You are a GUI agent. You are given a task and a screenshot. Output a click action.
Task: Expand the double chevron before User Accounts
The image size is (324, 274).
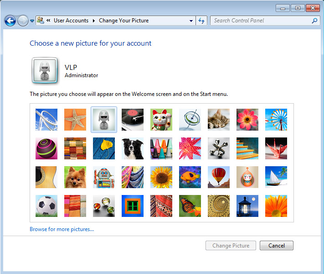pos(48,20)
